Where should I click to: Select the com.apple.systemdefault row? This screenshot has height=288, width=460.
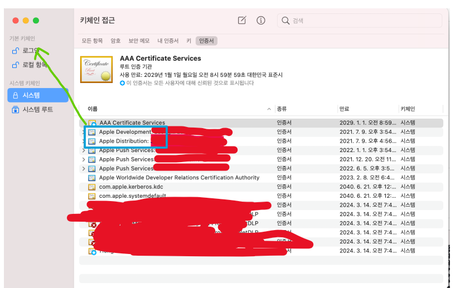point(261,196)
